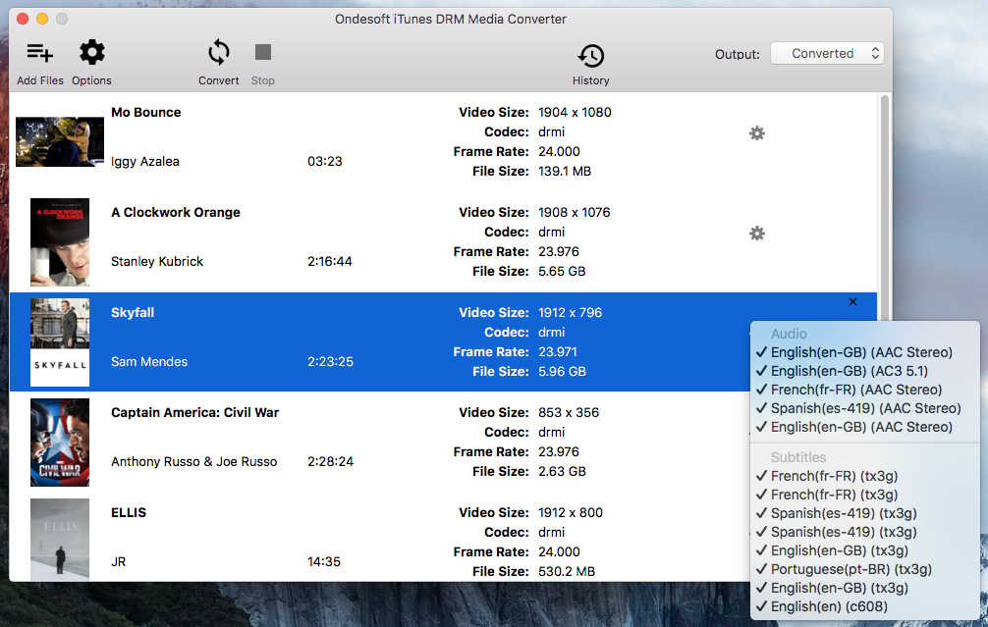This screenshot has height=627, width=988.
Task: Open settings gear for Mo Bounce
Action: 756,133
